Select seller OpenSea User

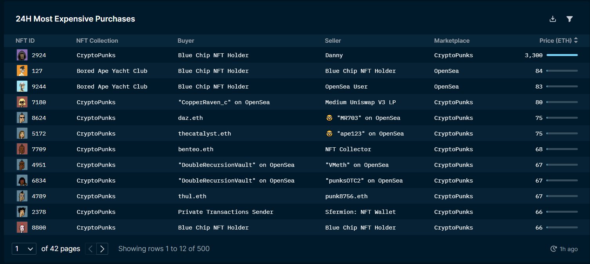tap(346, 87)
